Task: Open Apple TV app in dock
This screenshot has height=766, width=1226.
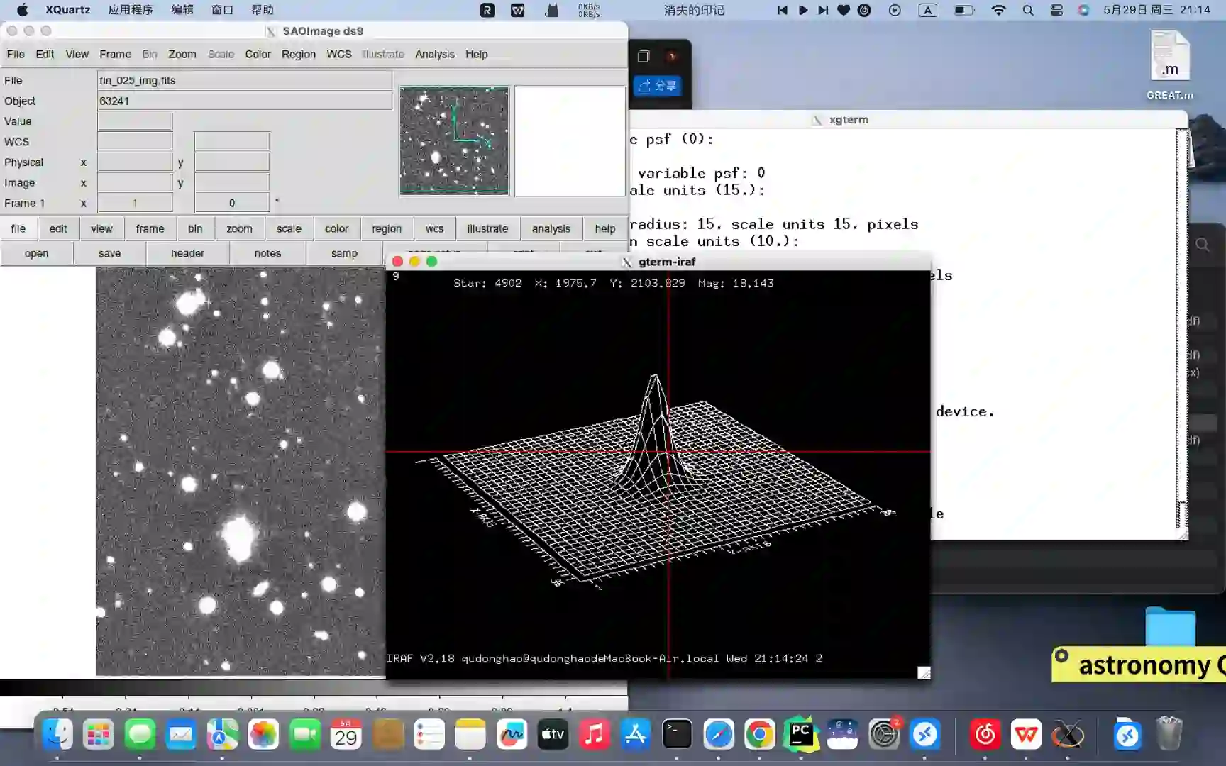Action: pyautogui.click(x=553, y=734)
